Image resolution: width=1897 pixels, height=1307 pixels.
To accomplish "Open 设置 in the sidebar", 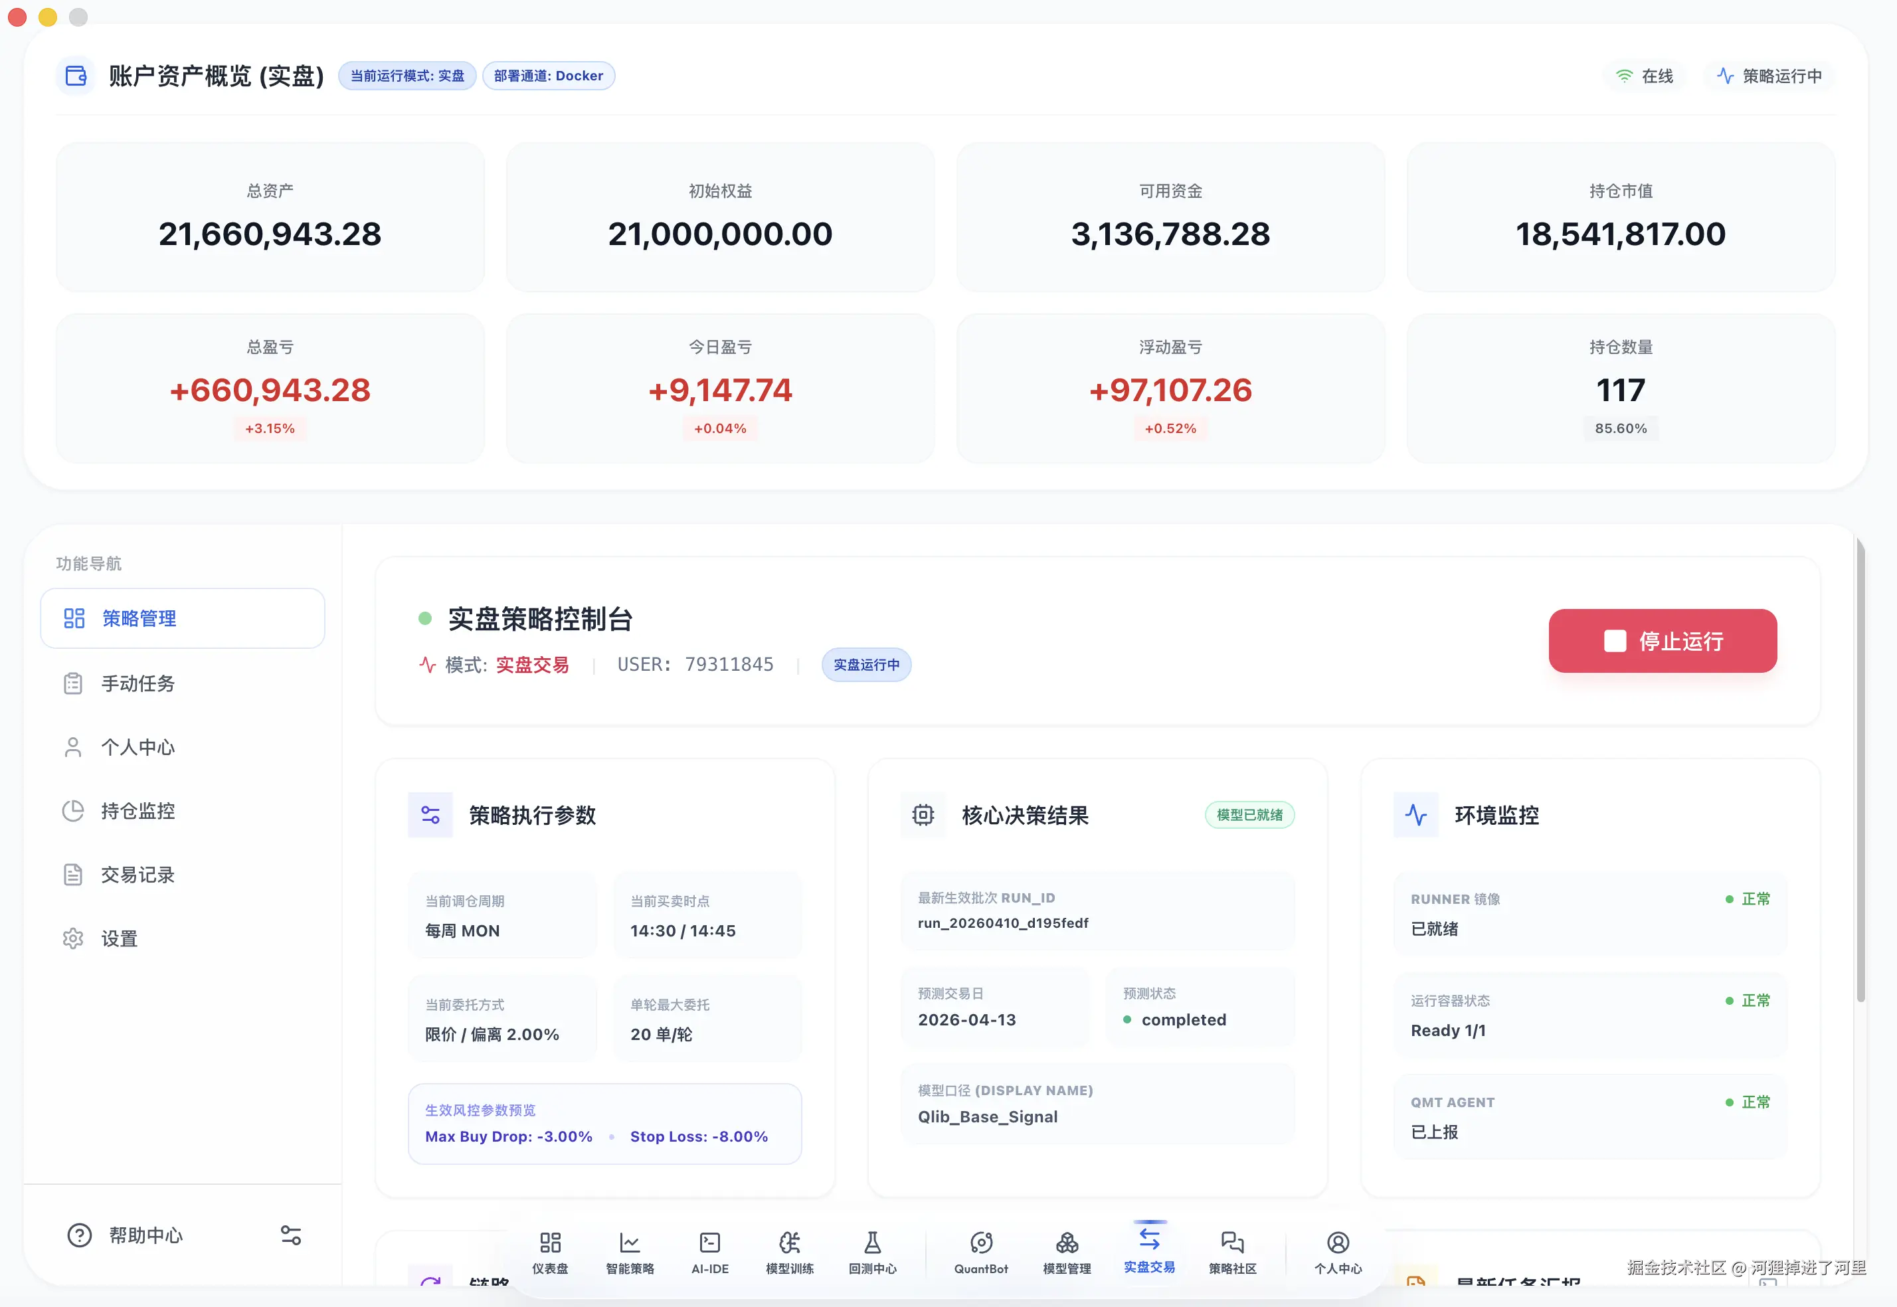I will coord(120,938).
